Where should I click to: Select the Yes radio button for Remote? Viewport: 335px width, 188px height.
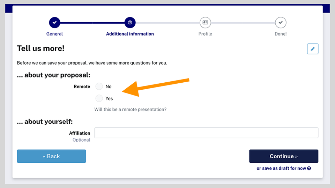point(99,98)
